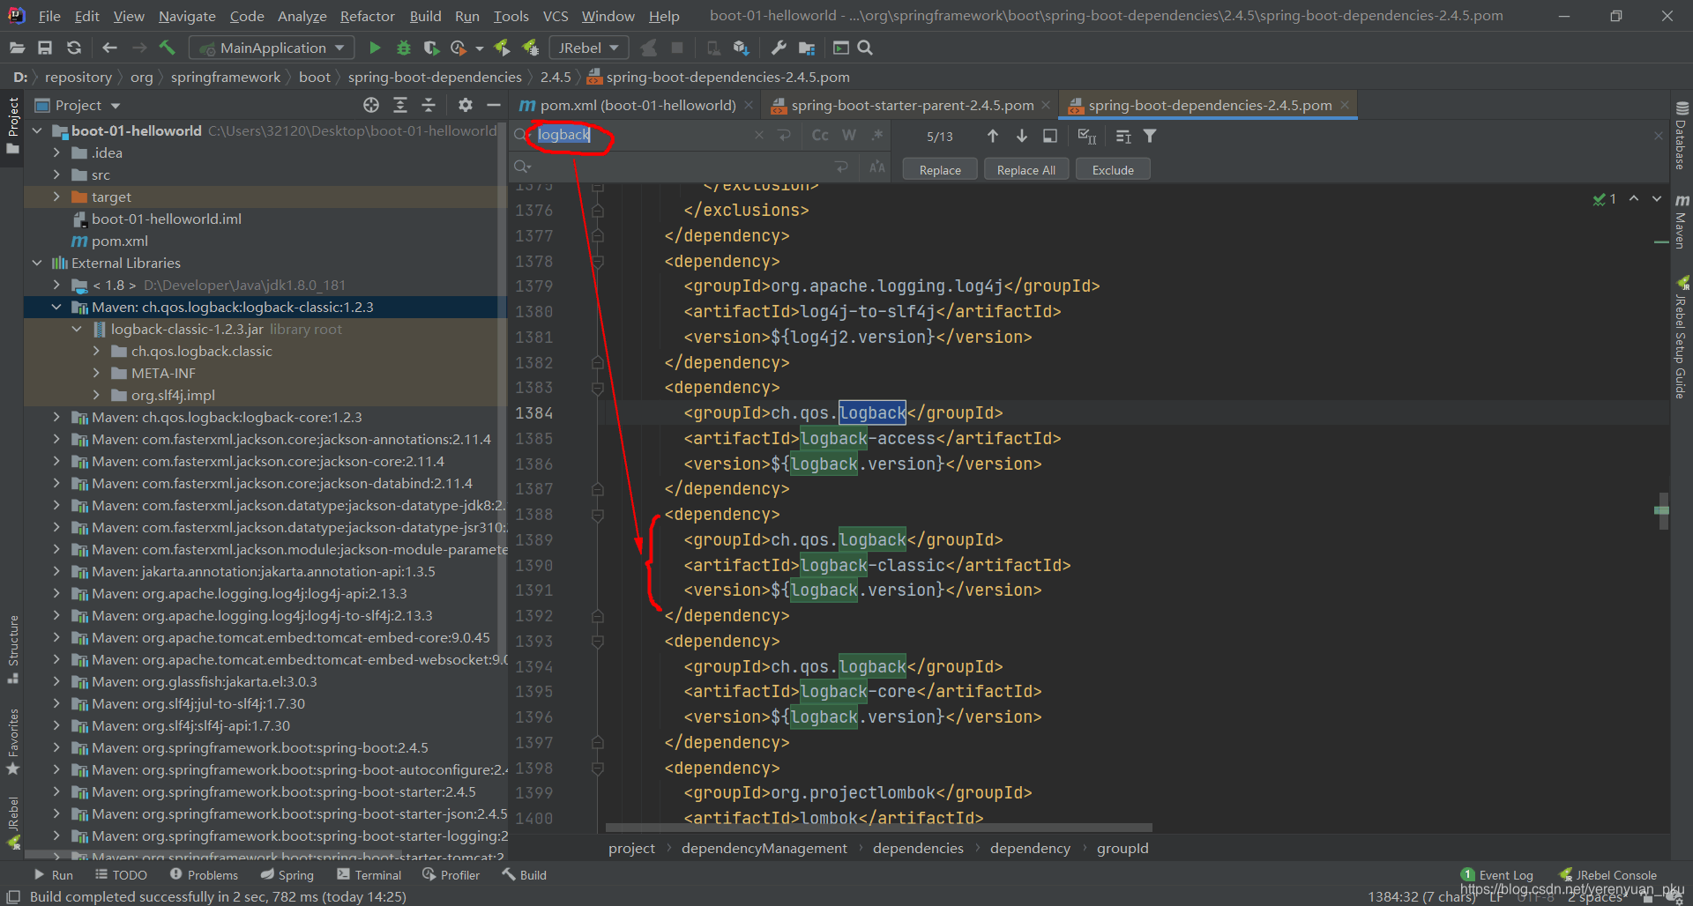The height and width of the screenshot is (906, 1693).
Task: Open the VCS menu
Action: pos(556,16)
